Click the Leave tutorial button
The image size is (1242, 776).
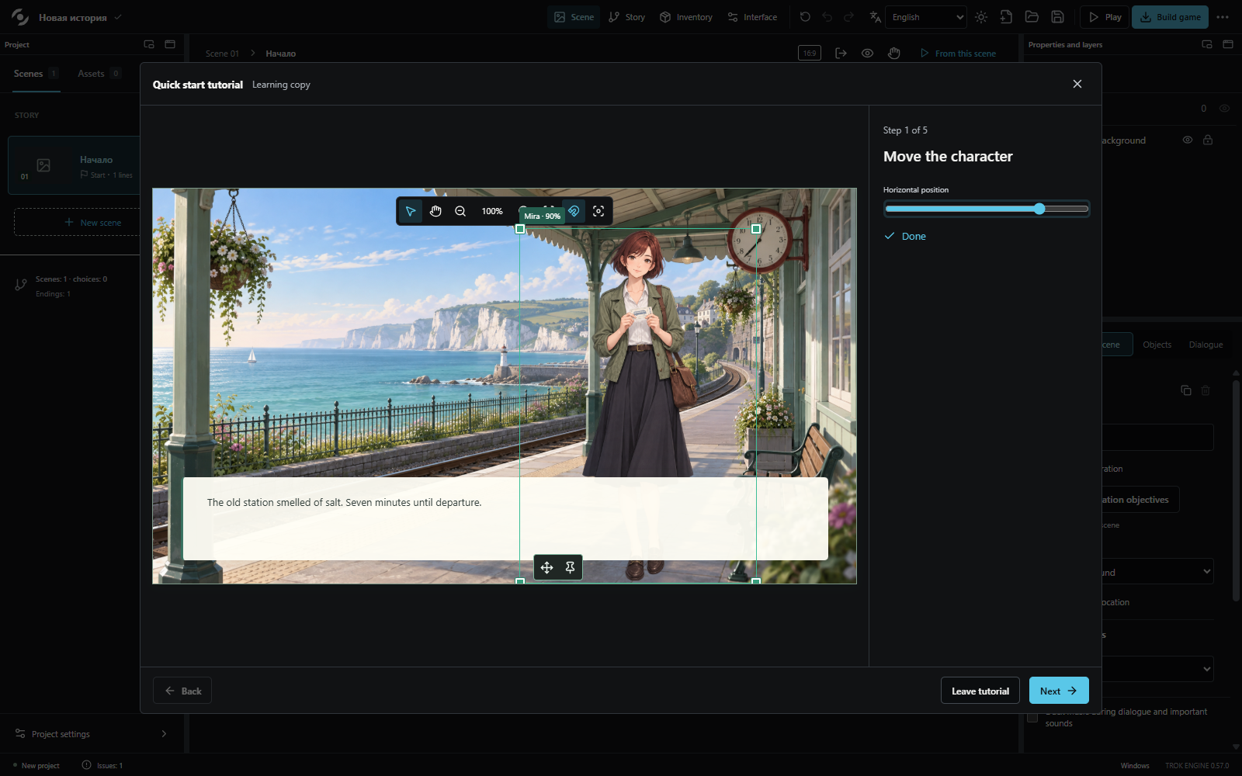click(980, 691)
